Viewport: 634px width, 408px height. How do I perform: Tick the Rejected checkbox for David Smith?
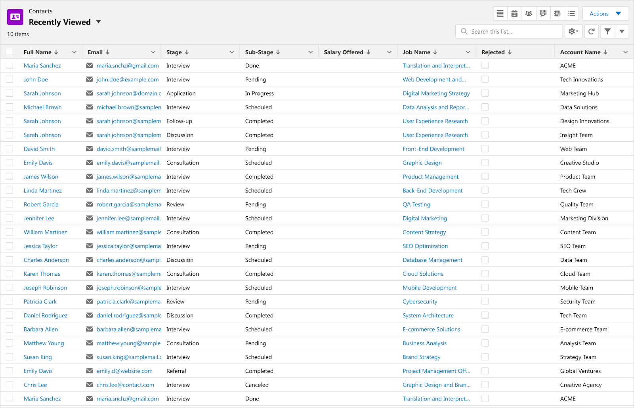click(x=485, y=149)
